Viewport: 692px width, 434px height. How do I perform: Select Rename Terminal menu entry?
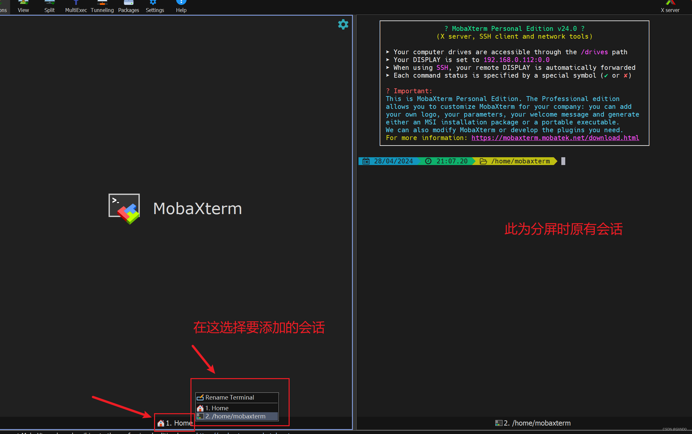[x=229, y=397]
